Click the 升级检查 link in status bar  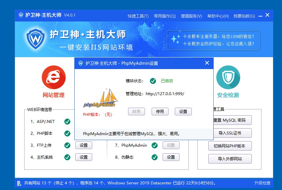point(262,183)
